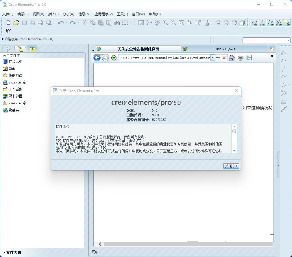Viewport: 292px width, 257px height.
Task: Open the 收藏夹 favorites folder
Action: click(x=11, y=110)
